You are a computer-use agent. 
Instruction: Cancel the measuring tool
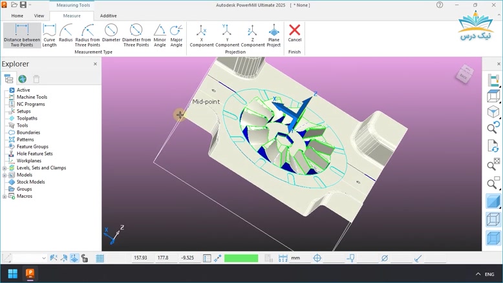tap(294, 34)
